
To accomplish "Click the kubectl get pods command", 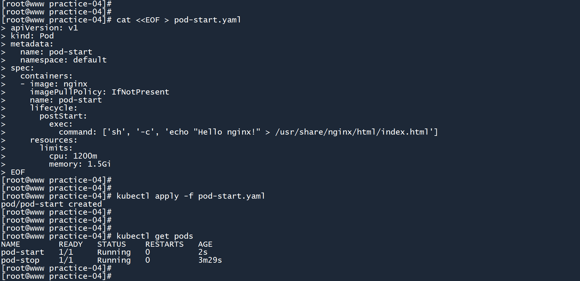I will 155,236.
